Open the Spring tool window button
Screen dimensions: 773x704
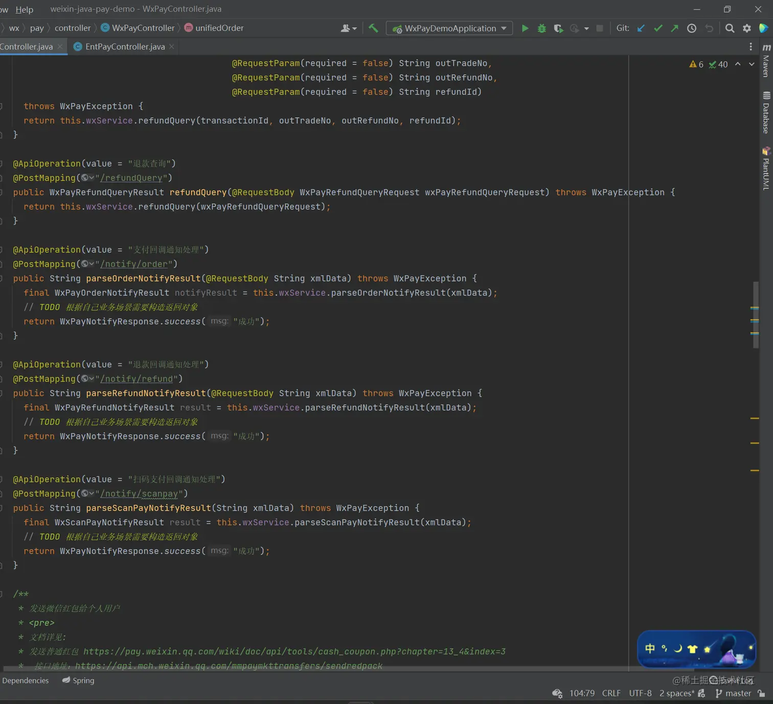78,680
